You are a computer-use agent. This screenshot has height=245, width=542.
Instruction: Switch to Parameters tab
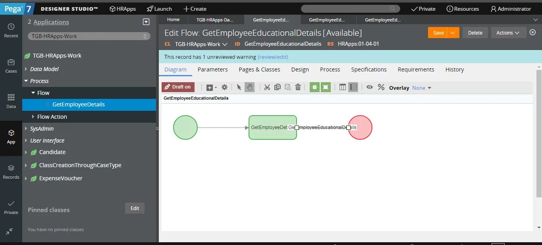coord(213,69)
